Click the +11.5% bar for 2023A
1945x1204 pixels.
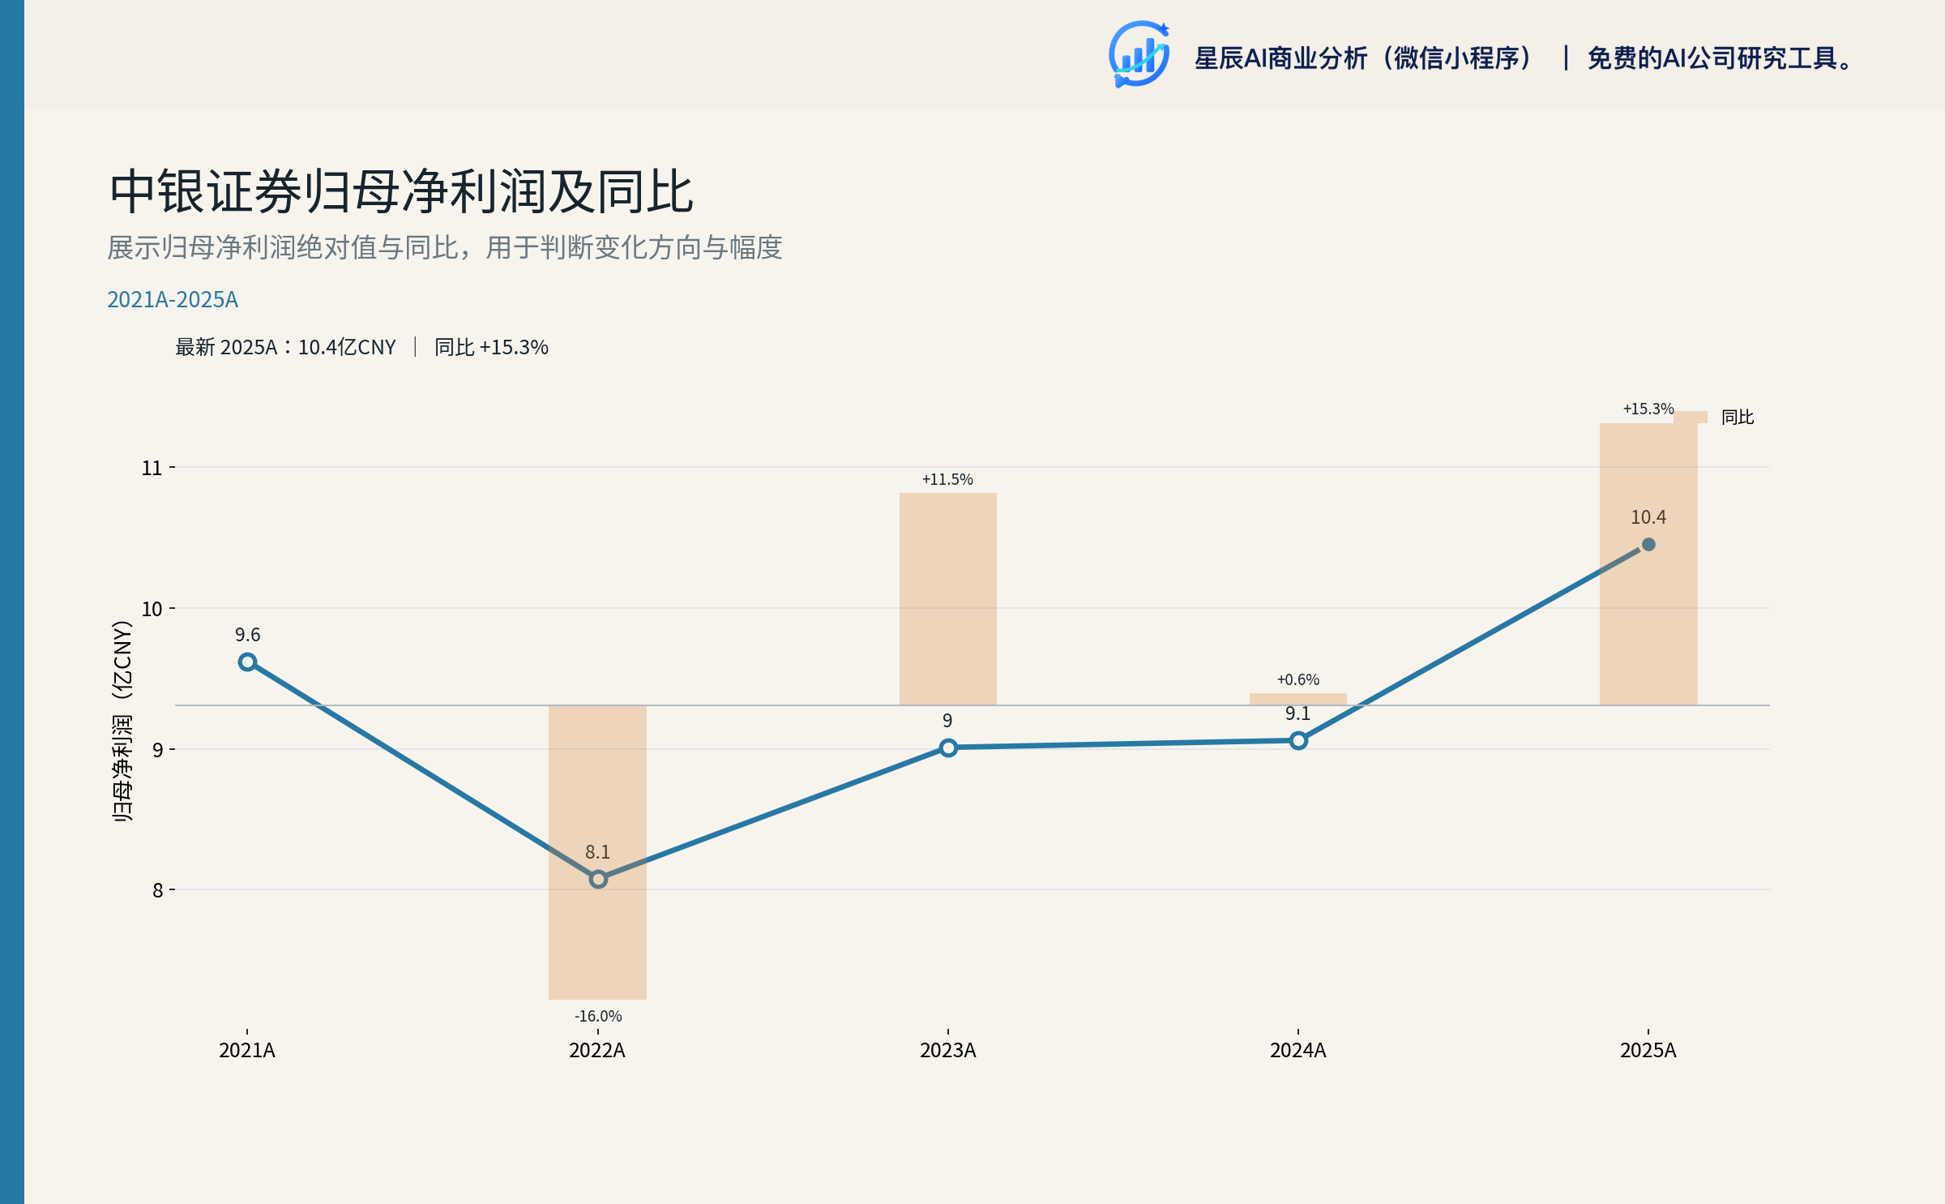tap(947, 599)
